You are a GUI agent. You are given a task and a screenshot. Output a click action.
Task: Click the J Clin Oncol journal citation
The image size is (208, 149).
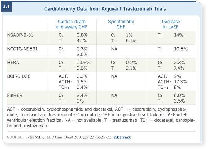pyautogui.click(x=62, y=137)
